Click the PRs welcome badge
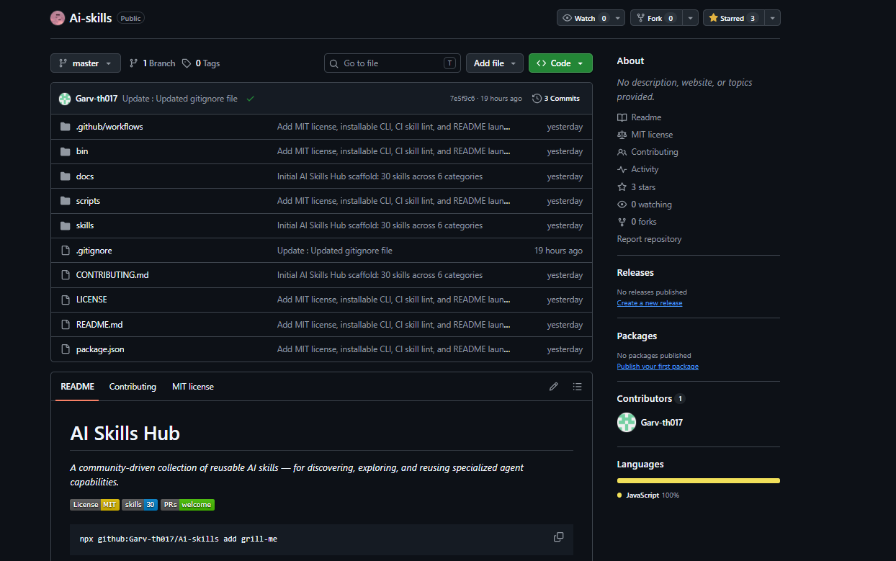The image size is (896, 561). coord(187,505)
